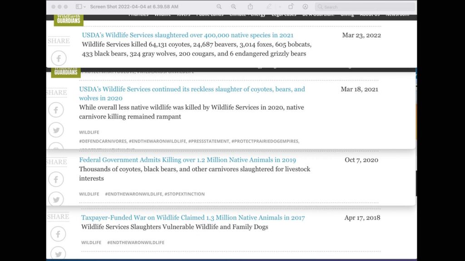
Task: Focus the Preview Search field
Action: [365, 7]
